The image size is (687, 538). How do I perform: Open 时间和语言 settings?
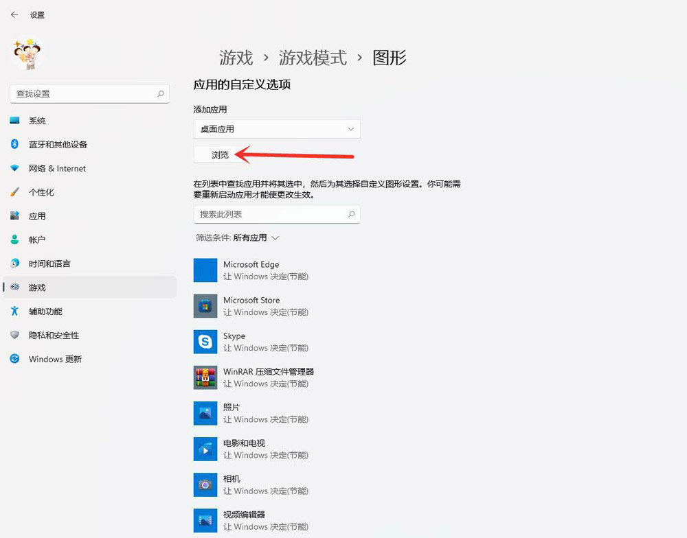[x=89, y=264]
